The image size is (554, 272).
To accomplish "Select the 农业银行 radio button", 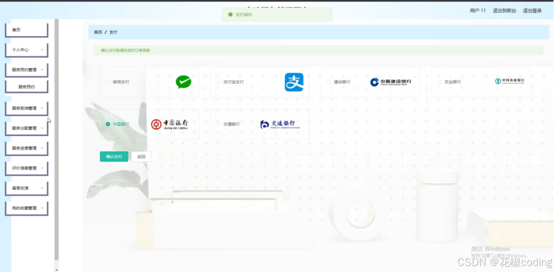I will (439, 82).
